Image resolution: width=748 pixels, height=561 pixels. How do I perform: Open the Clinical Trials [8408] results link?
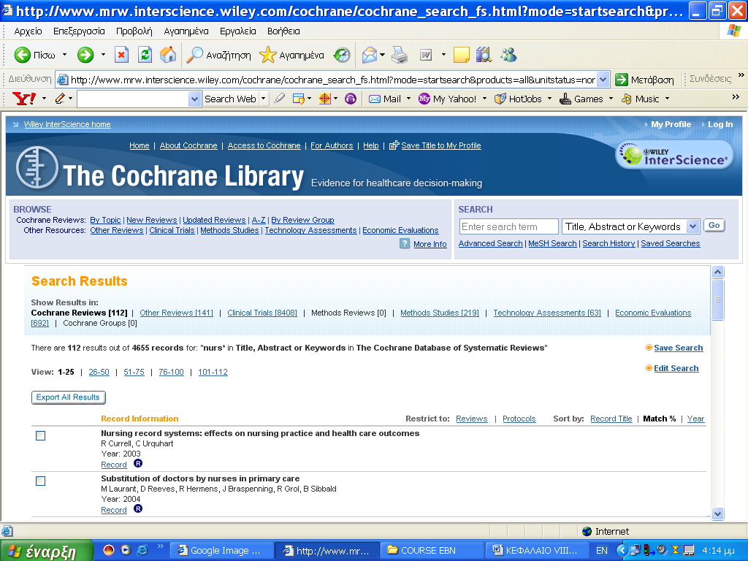[x=262, y=313]
